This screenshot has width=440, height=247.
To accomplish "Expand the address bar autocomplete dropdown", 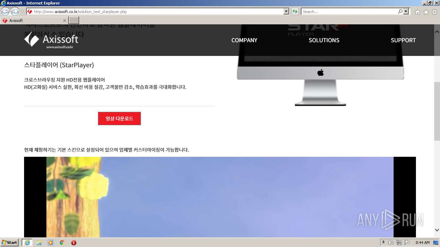I will 286,12.
